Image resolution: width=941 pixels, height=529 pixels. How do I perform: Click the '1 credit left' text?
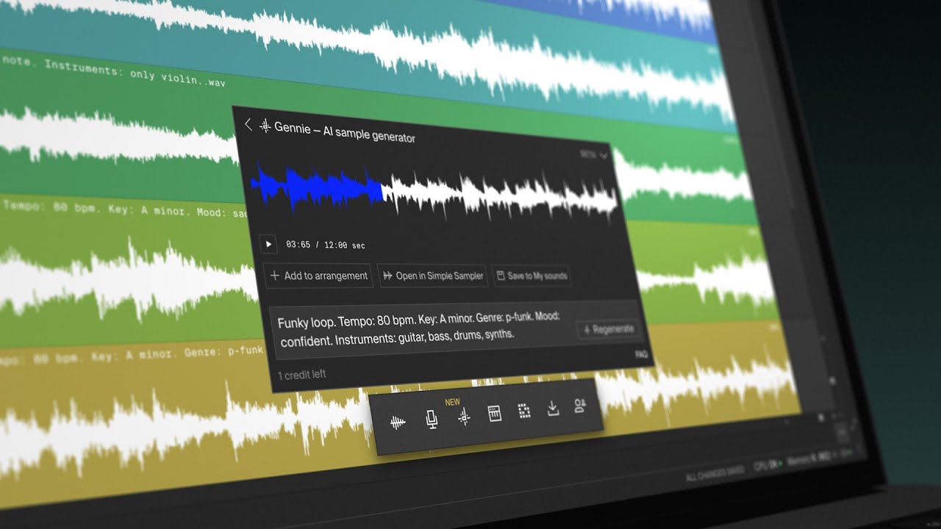coord(302,375)
